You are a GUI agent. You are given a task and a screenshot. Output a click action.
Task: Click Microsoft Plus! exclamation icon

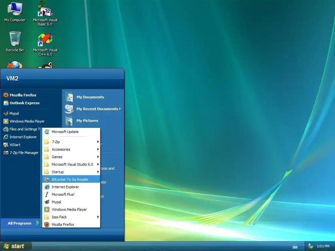pyautogui.click(x=46, y=194)
